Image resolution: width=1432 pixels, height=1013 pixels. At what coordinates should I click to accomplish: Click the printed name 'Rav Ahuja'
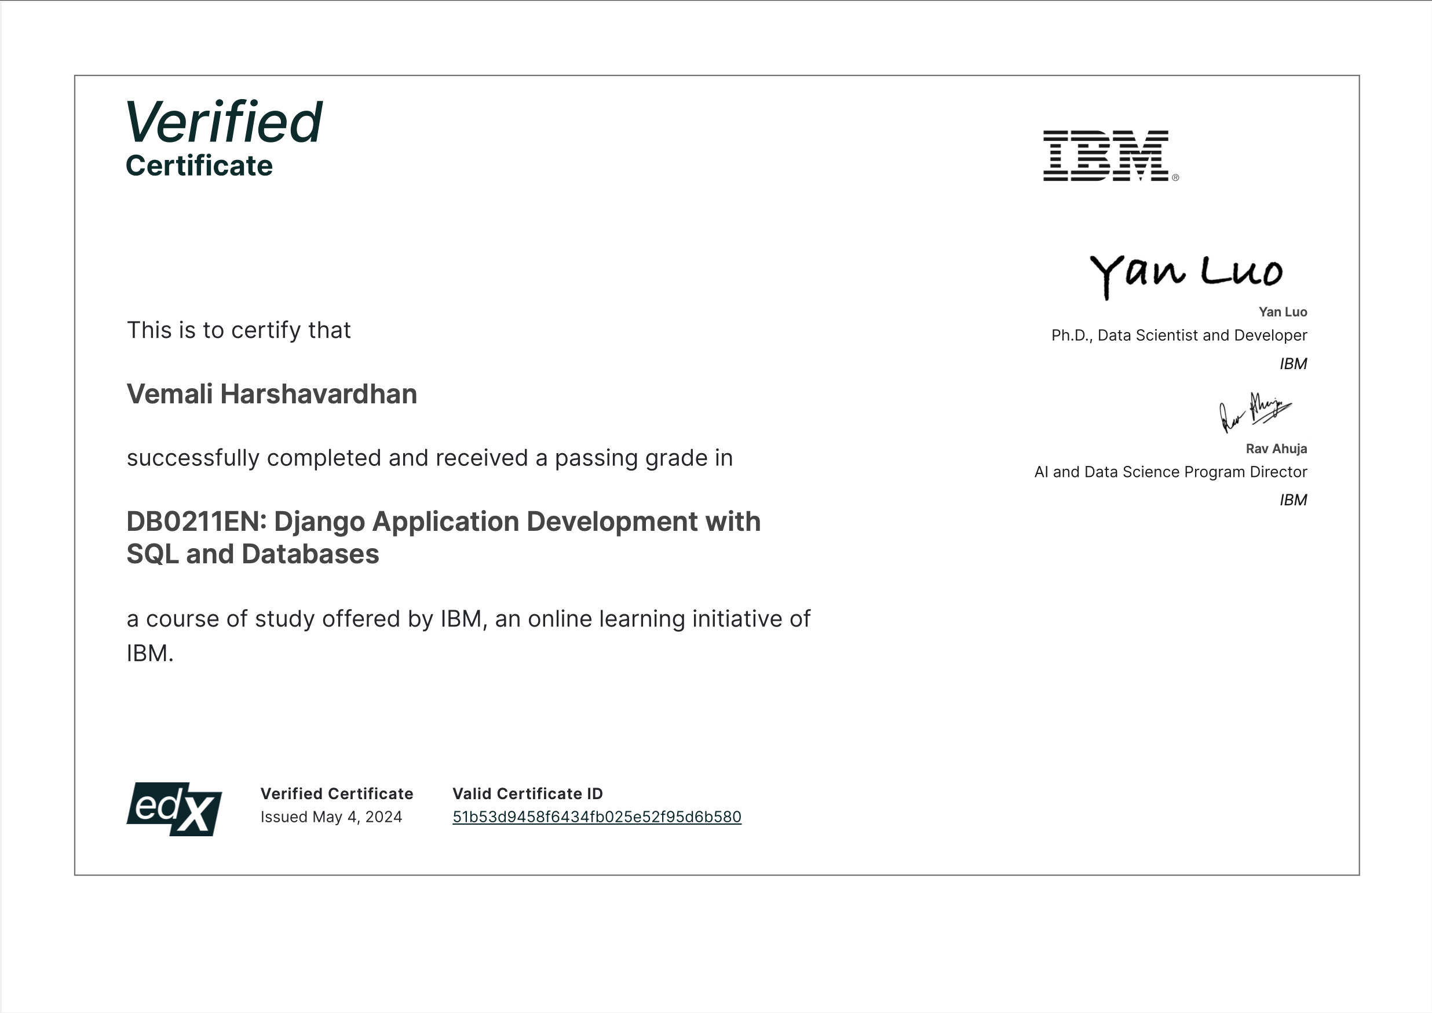[x=1276, y=449]
